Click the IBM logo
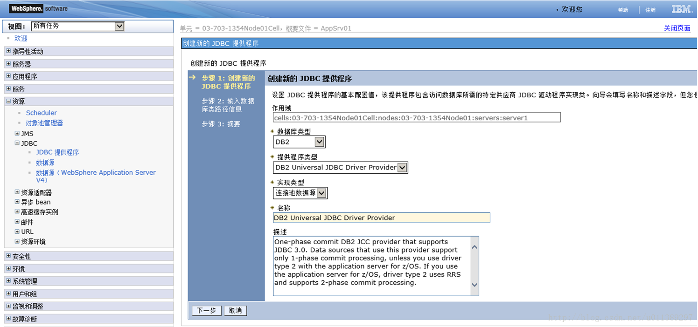This screenshot has height=327, width=698. (x=682, y=9)
